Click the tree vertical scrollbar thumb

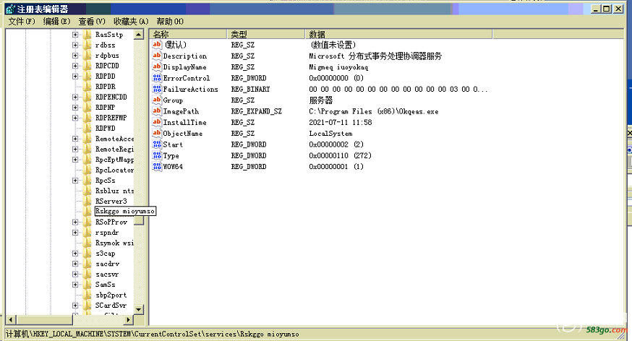(x=139, y=220)
